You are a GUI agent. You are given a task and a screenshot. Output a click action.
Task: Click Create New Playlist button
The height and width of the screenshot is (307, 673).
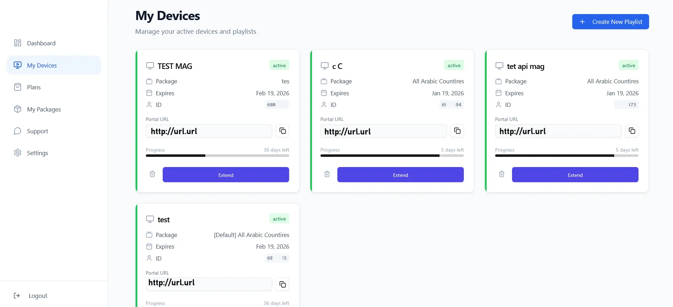point(610,22)
